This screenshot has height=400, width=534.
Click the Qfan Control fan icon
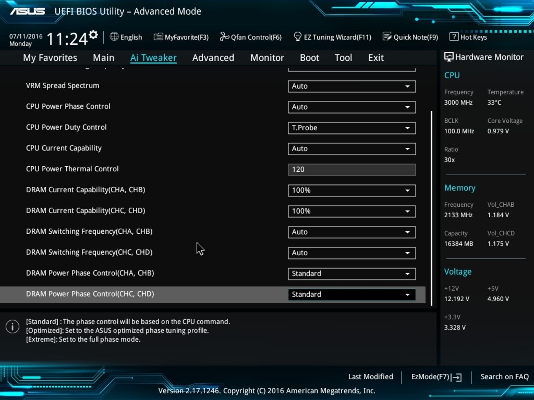point(224,36)
